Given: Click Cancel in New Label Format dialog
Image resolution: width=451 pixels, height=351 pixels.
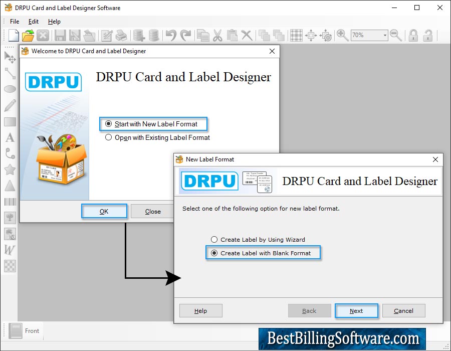Looking at the screenshot, I should click(x=403, y=311).
